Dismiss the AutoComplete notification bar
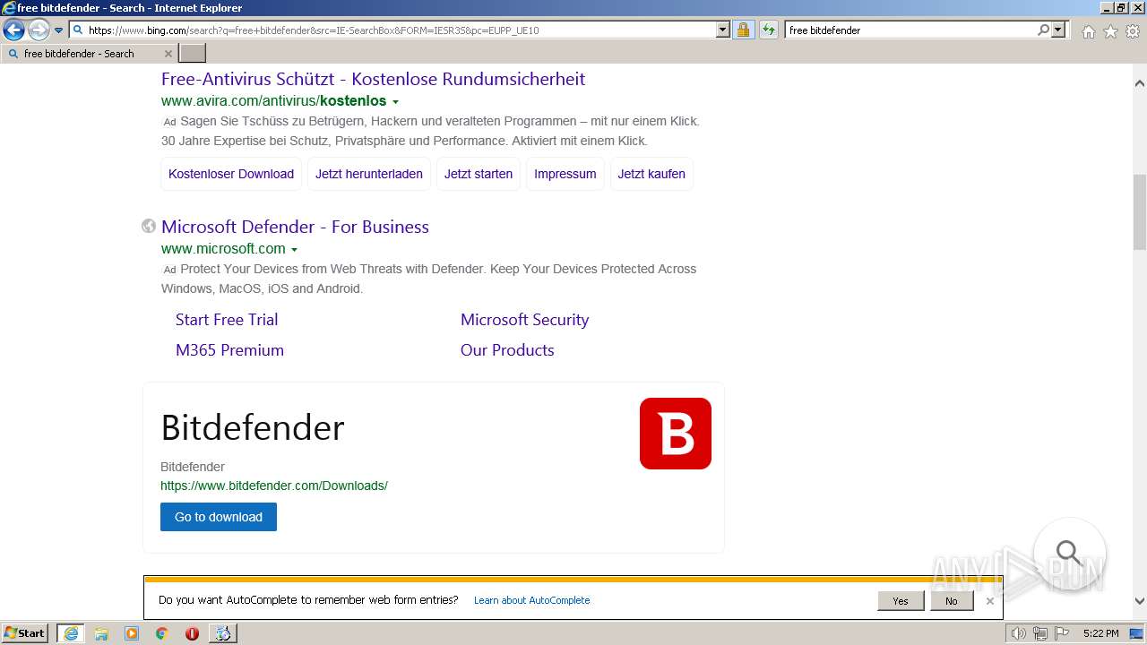This screenshot has width=1147, height=645. (990, 601)
